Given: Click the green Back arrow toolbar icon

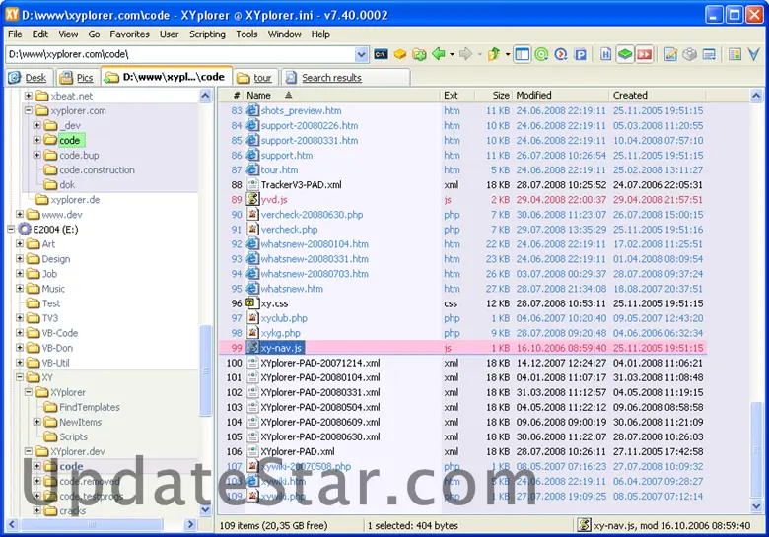Looking at the screenshot, I should tap(438, 55).
